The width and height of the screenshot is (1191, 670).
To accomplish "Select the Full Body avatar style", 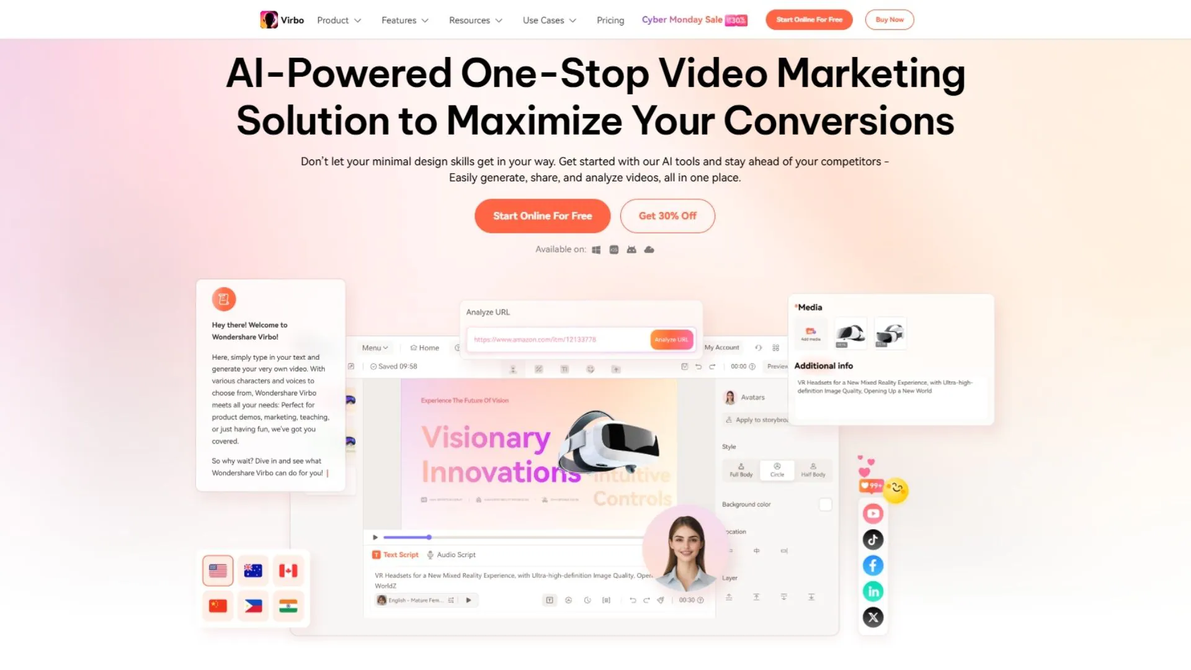I will 740,469.
